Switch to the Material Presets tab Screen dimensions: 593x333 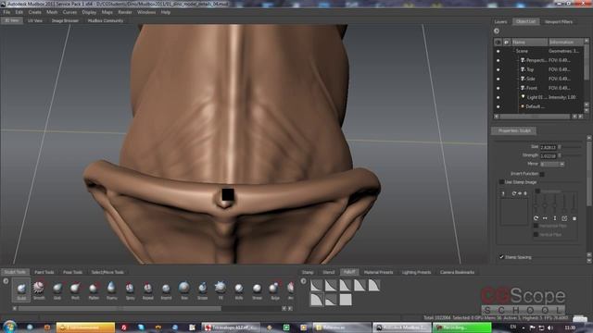click(x=378, y=272)
